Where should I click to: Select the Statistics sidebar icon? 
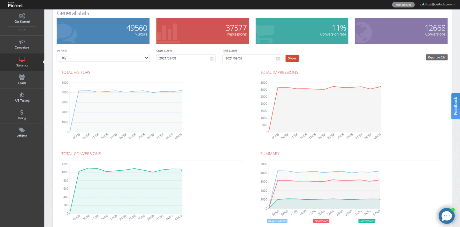pos(22,62)
